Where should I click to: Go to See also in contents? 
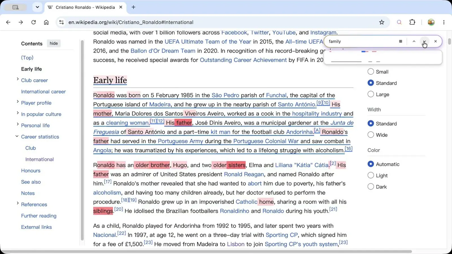click(x=31, y=182)
